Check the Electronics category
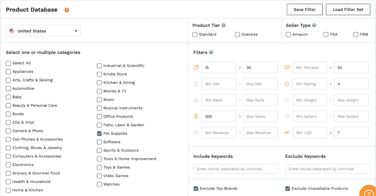This screenshot has height=196, width=376. tap(9, 165)
